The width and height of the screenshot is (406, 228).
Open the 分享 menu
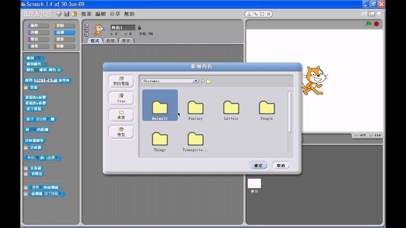(115, 14)
